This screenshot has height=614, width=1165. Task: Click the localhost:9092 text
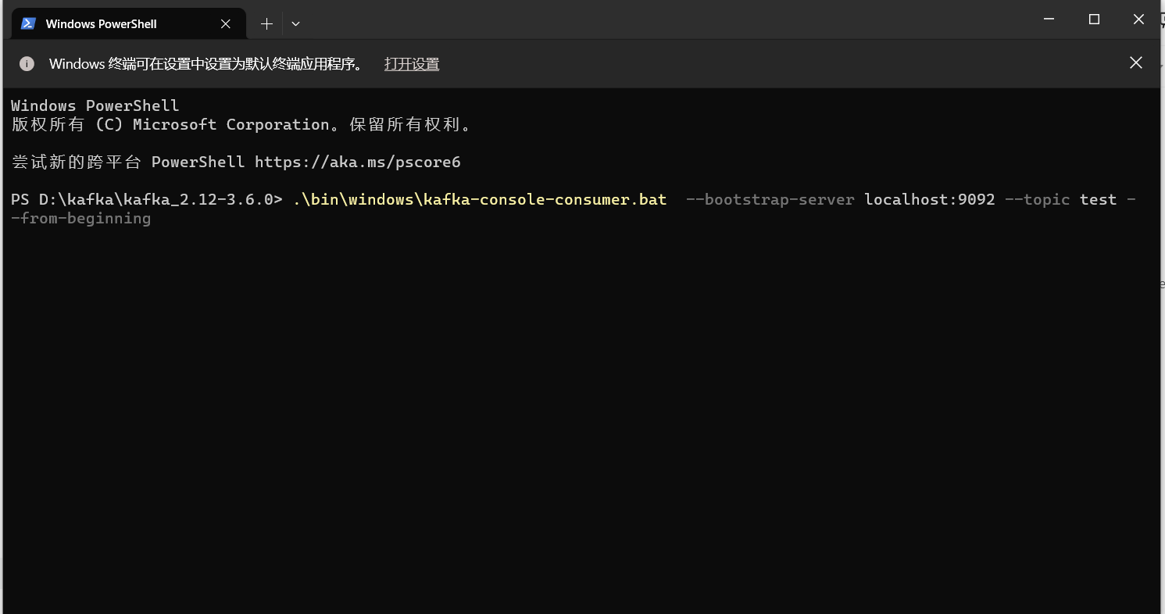click(x=930, y=200)
